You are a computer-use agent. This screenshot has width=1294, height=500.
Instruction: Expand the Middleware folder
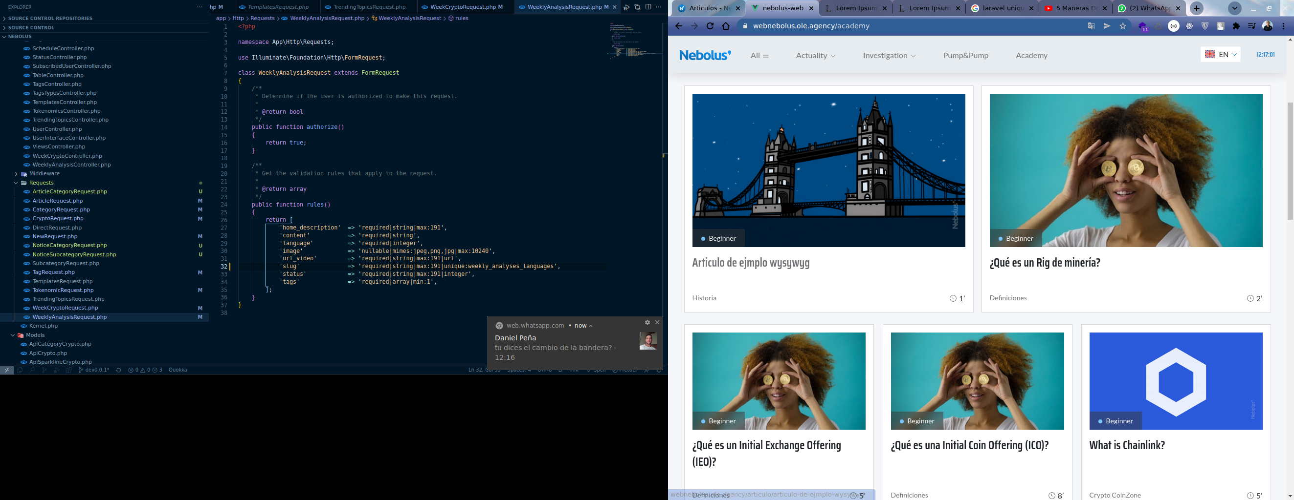click(x=44, y=173)
